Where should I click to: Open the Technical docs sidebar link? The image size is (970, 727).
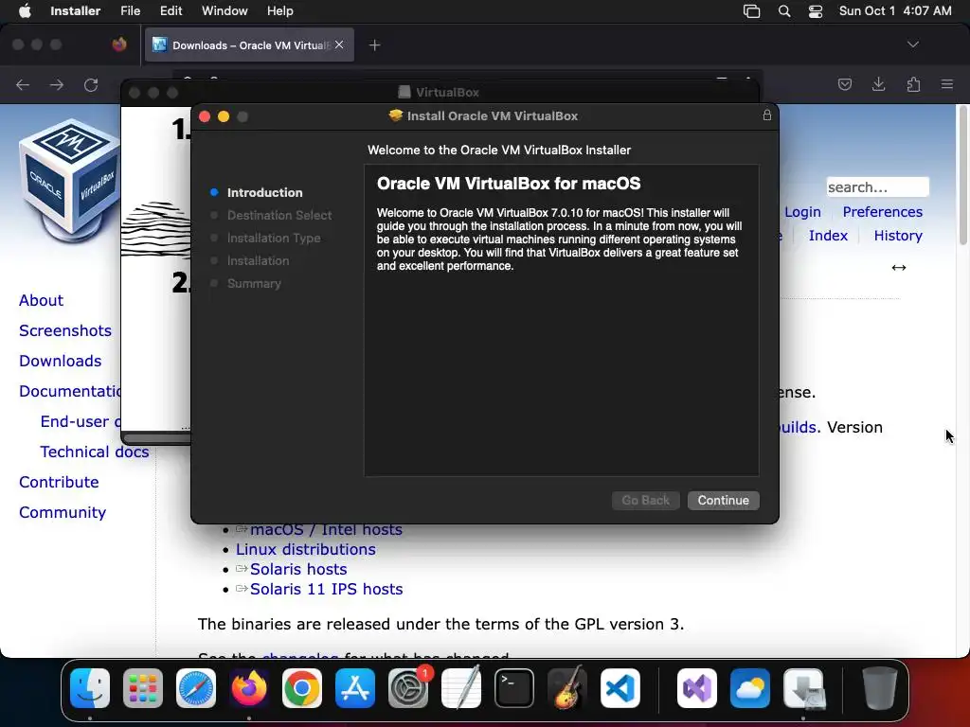coord(95,452)
